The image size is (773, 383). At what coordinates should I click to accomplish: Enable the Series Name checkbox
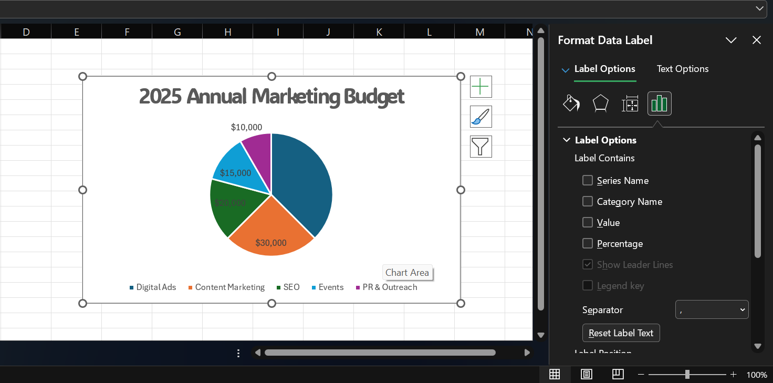point(588,180)
